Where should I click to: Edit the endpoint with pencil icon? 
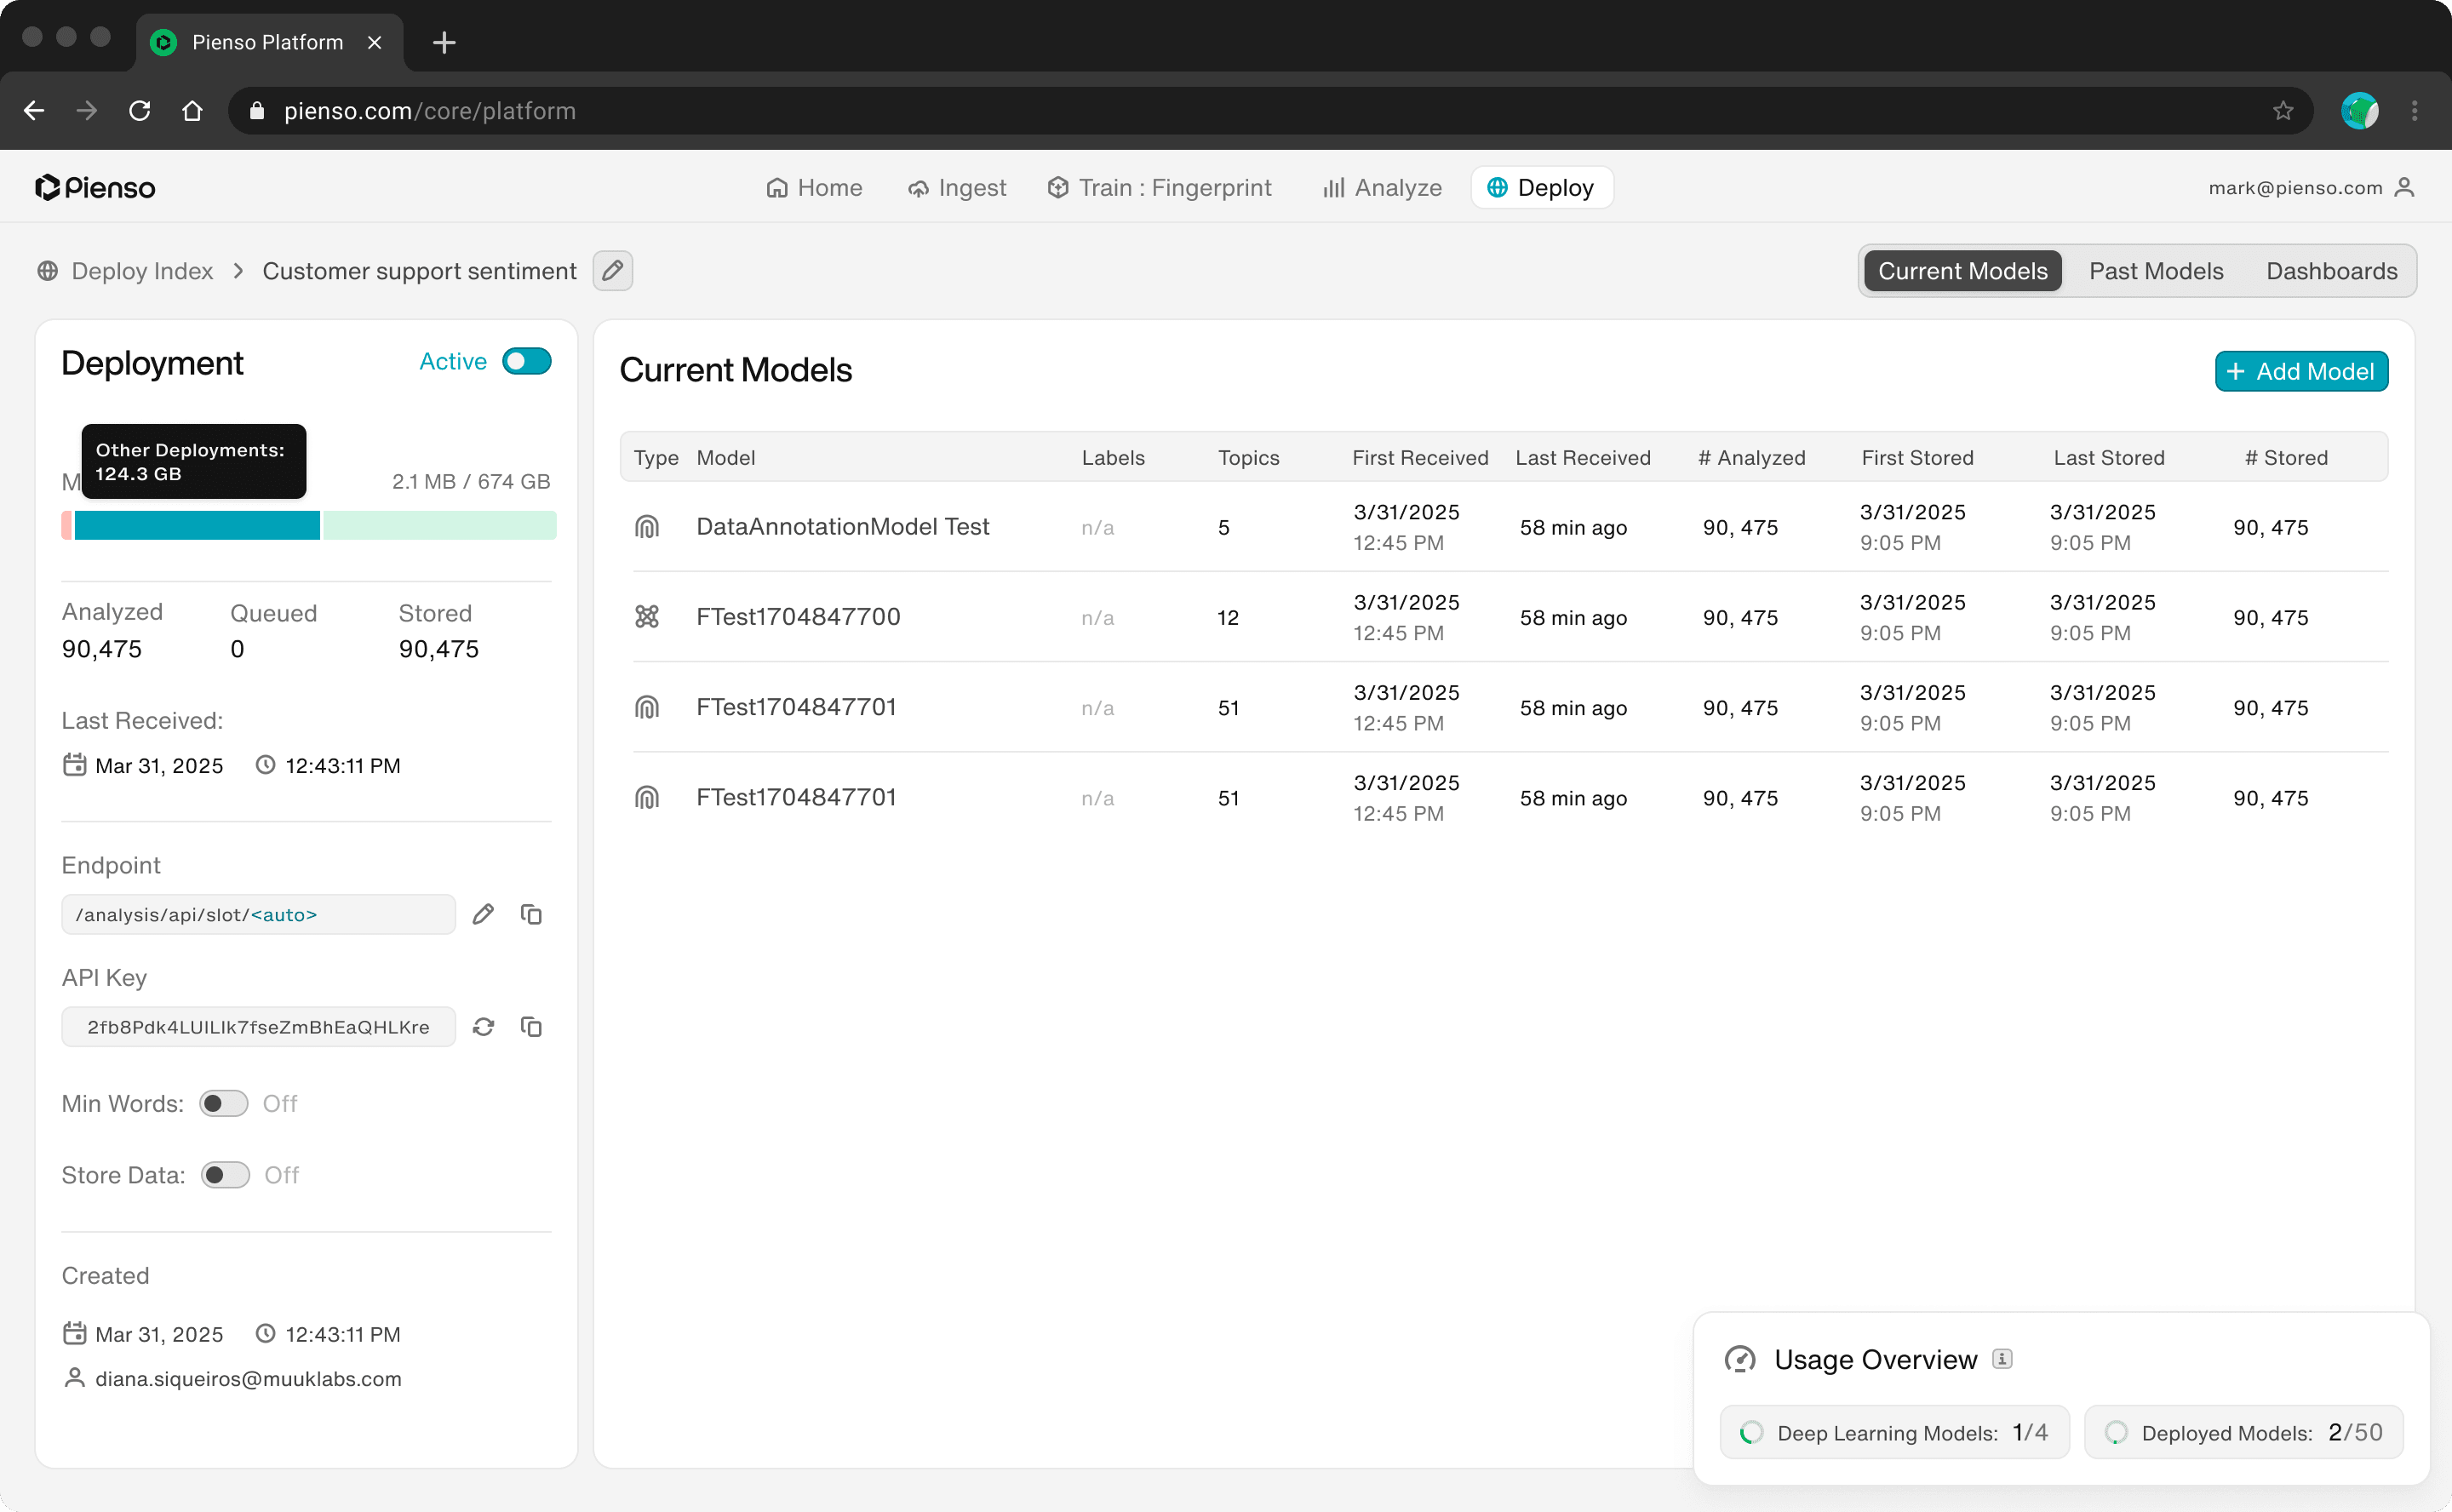[x=483, y=914]
